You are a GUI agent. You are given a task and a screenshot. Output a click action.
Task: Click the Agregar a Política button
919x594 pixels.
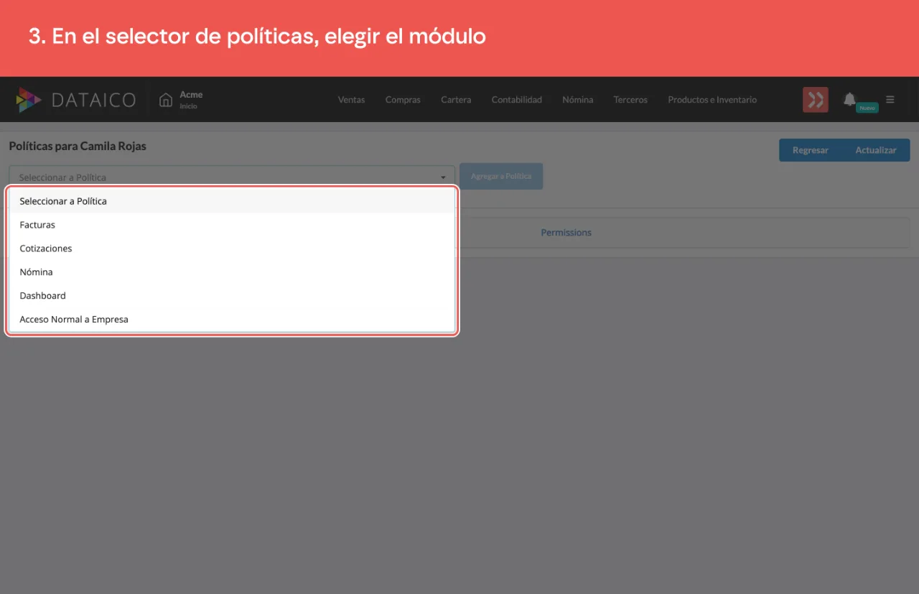501,177
